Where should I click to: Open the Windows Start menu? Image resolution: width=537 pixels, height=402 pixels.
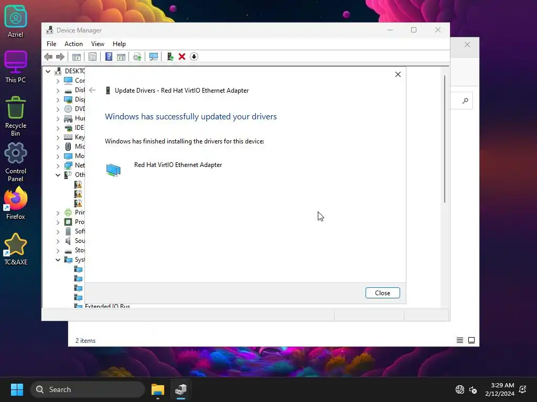pos(17,389)
